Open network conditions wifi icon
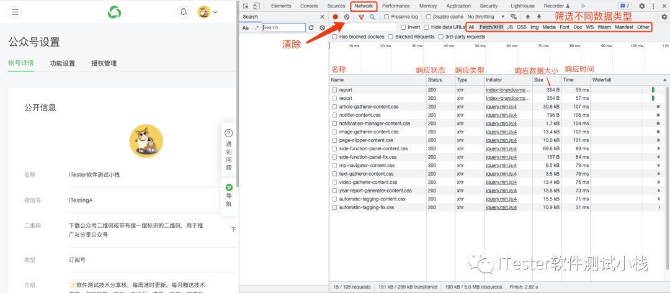670x293 pixels. (513, 17)
